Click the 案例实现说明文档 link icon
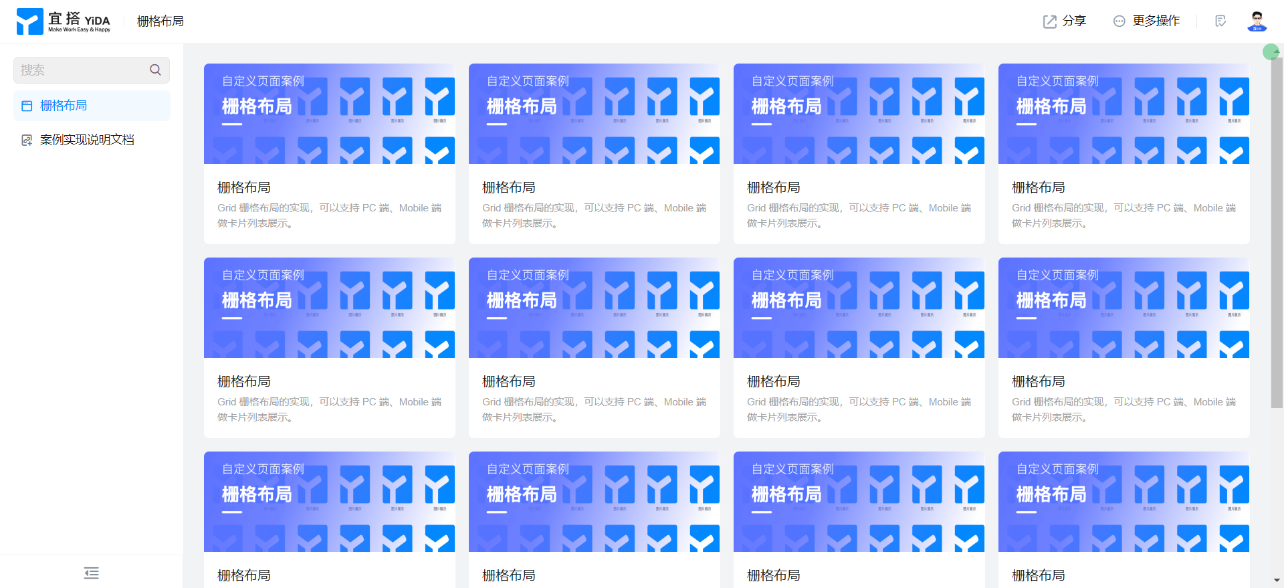The image size is (1284, 588). coord(27,140)
